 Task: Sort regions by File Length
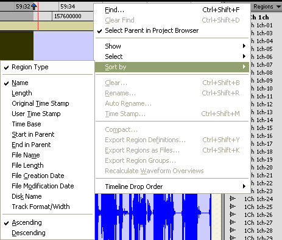pyautogui.click(x=48, y=165)
